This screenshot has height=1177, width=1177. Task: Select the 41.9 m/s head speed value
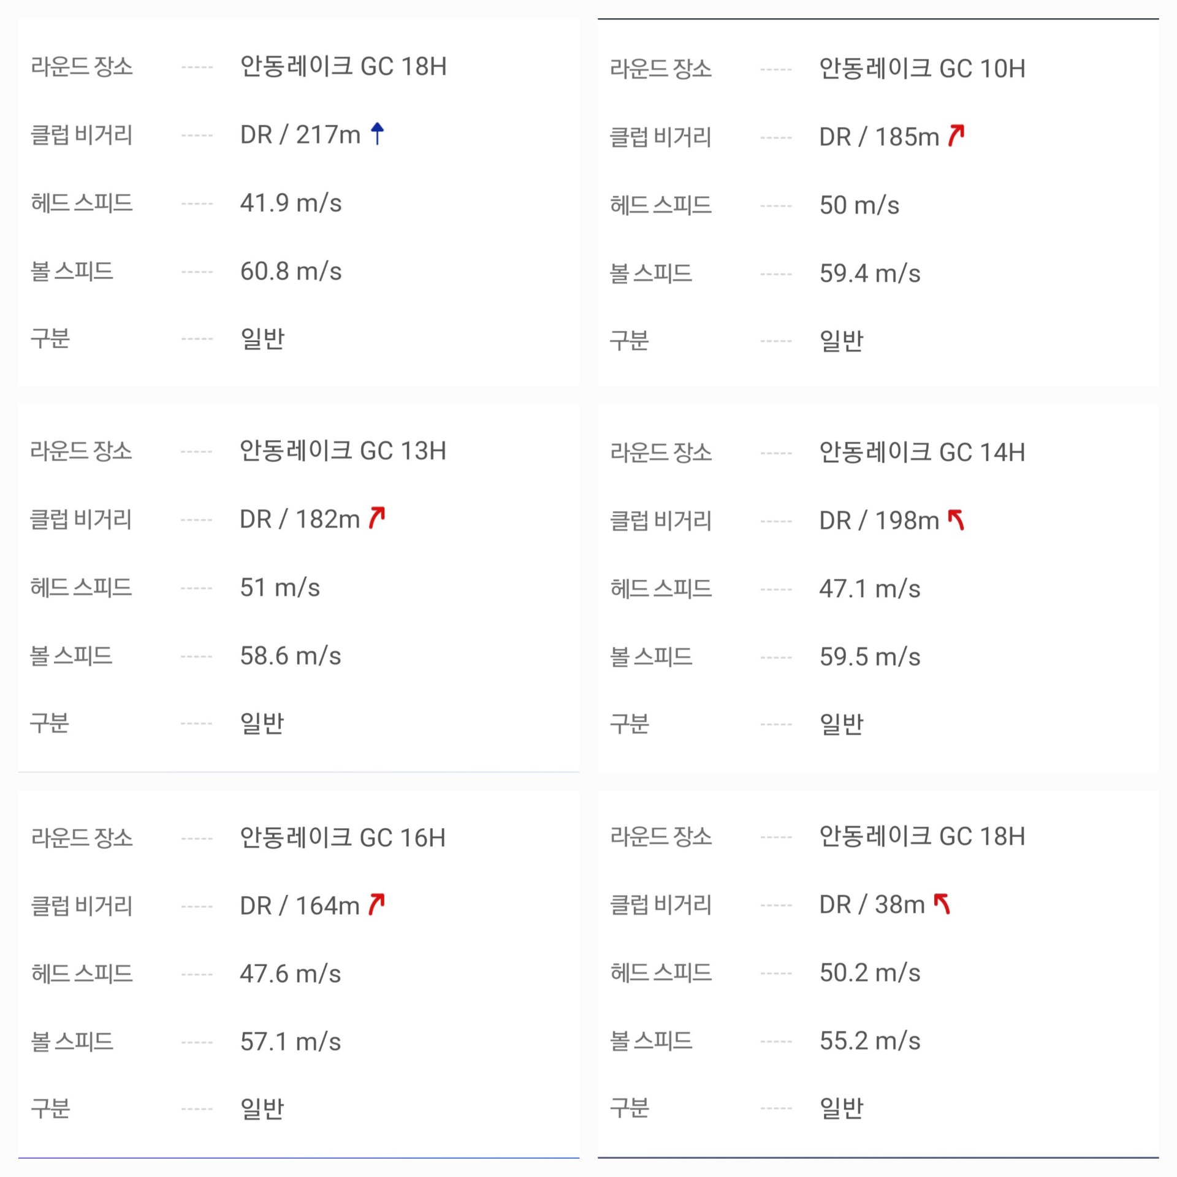tap(291, 203)
